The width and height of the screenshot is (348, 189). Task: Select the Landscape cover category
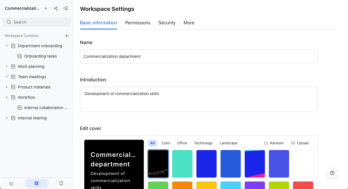[228, 143]
